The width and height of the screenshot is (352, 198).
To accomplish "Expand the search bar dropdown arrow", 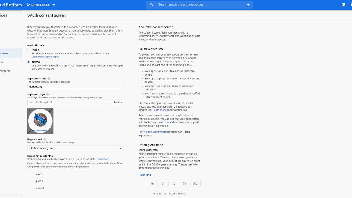I will 248,5.
